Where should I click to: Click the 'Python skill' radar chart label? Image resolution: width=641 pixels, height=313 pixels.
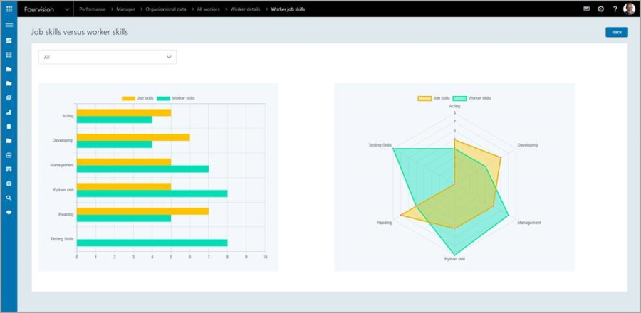point(454,259)
